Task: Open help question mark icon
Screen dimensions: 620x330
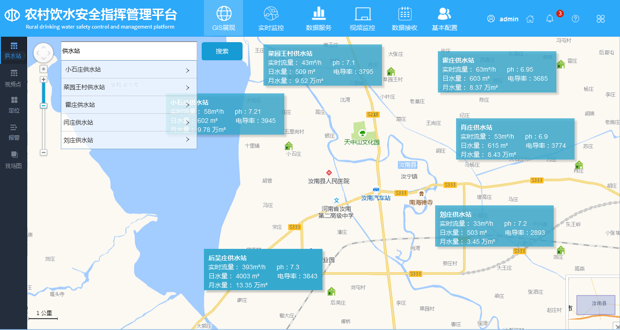Action: tap(575, 19)
